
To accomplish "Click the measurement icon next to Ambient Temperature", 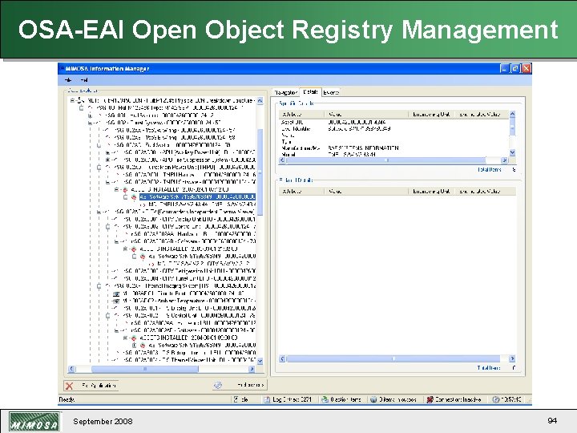I will 116,301.
